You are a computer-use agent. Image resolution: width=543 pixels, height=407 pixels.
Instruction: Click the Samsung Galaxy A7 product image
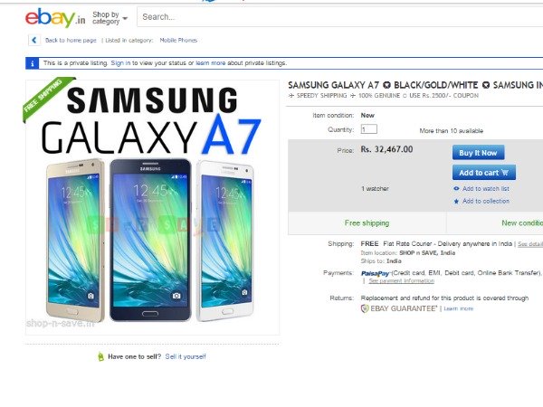[152, 207]
